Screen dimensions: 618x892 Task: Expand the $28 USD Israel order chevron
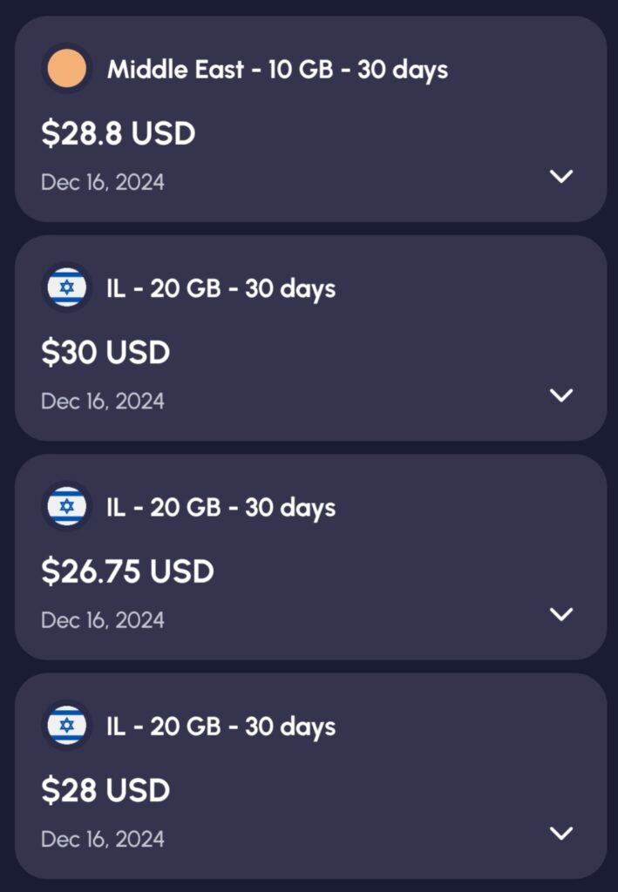tap(561, 834)
